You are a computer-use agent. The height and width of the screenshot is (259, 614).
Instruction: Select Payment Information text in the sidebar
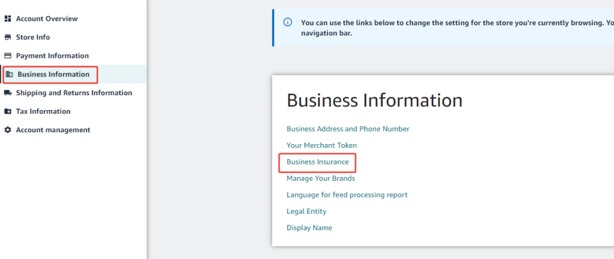(52, 56)
